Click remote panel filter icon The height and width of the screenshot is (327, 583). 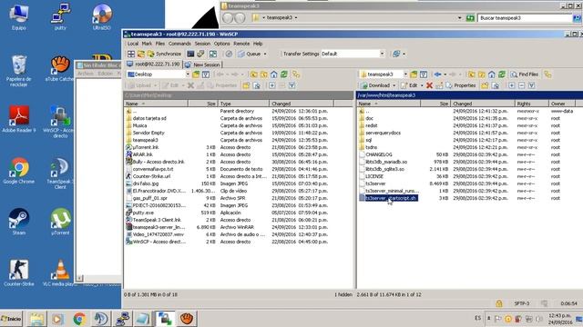point(424,74)
